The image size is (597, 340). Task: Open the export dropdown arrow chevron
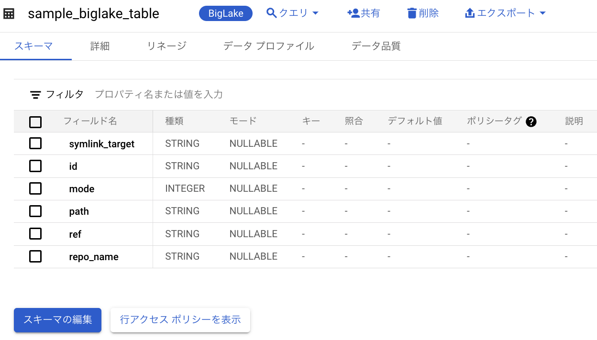pyautogui.click(x=543, y=13)
